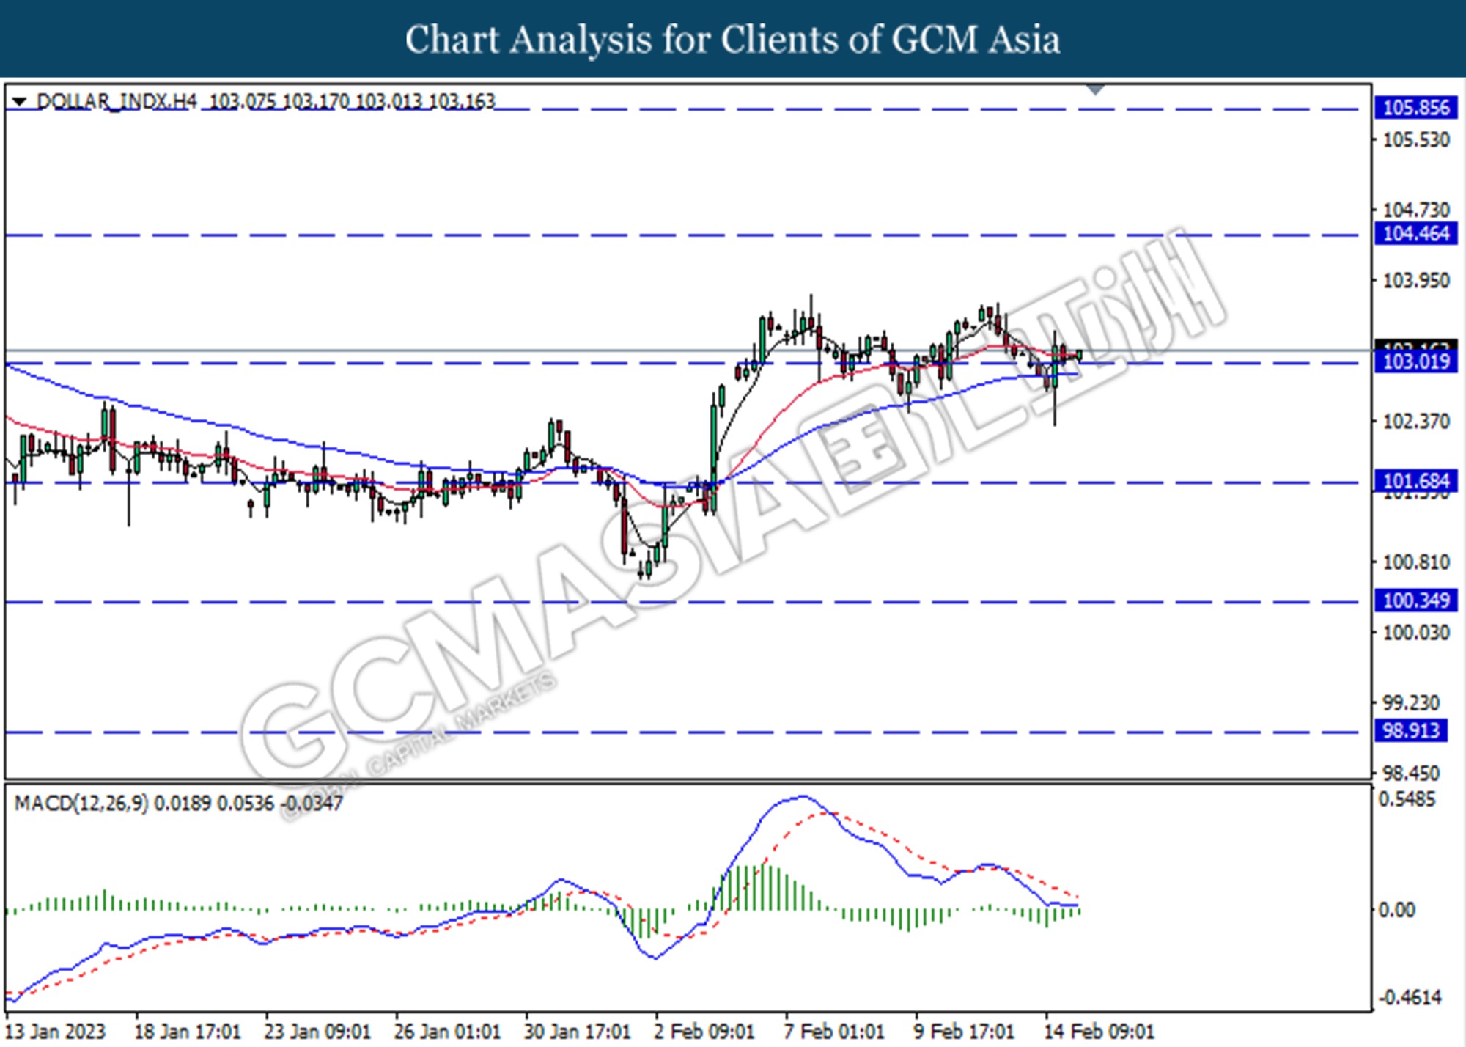Viewport: 1466px width, 1047px height.
Task: Select the 98.913 price level label
Action: tap(1411, 730)
